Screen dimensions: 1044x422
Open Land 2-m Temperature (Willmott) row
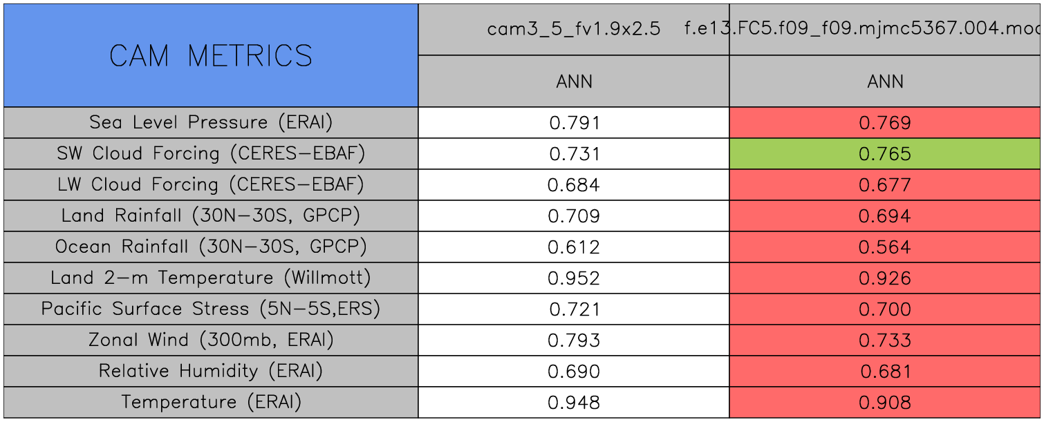pos(211,278)
